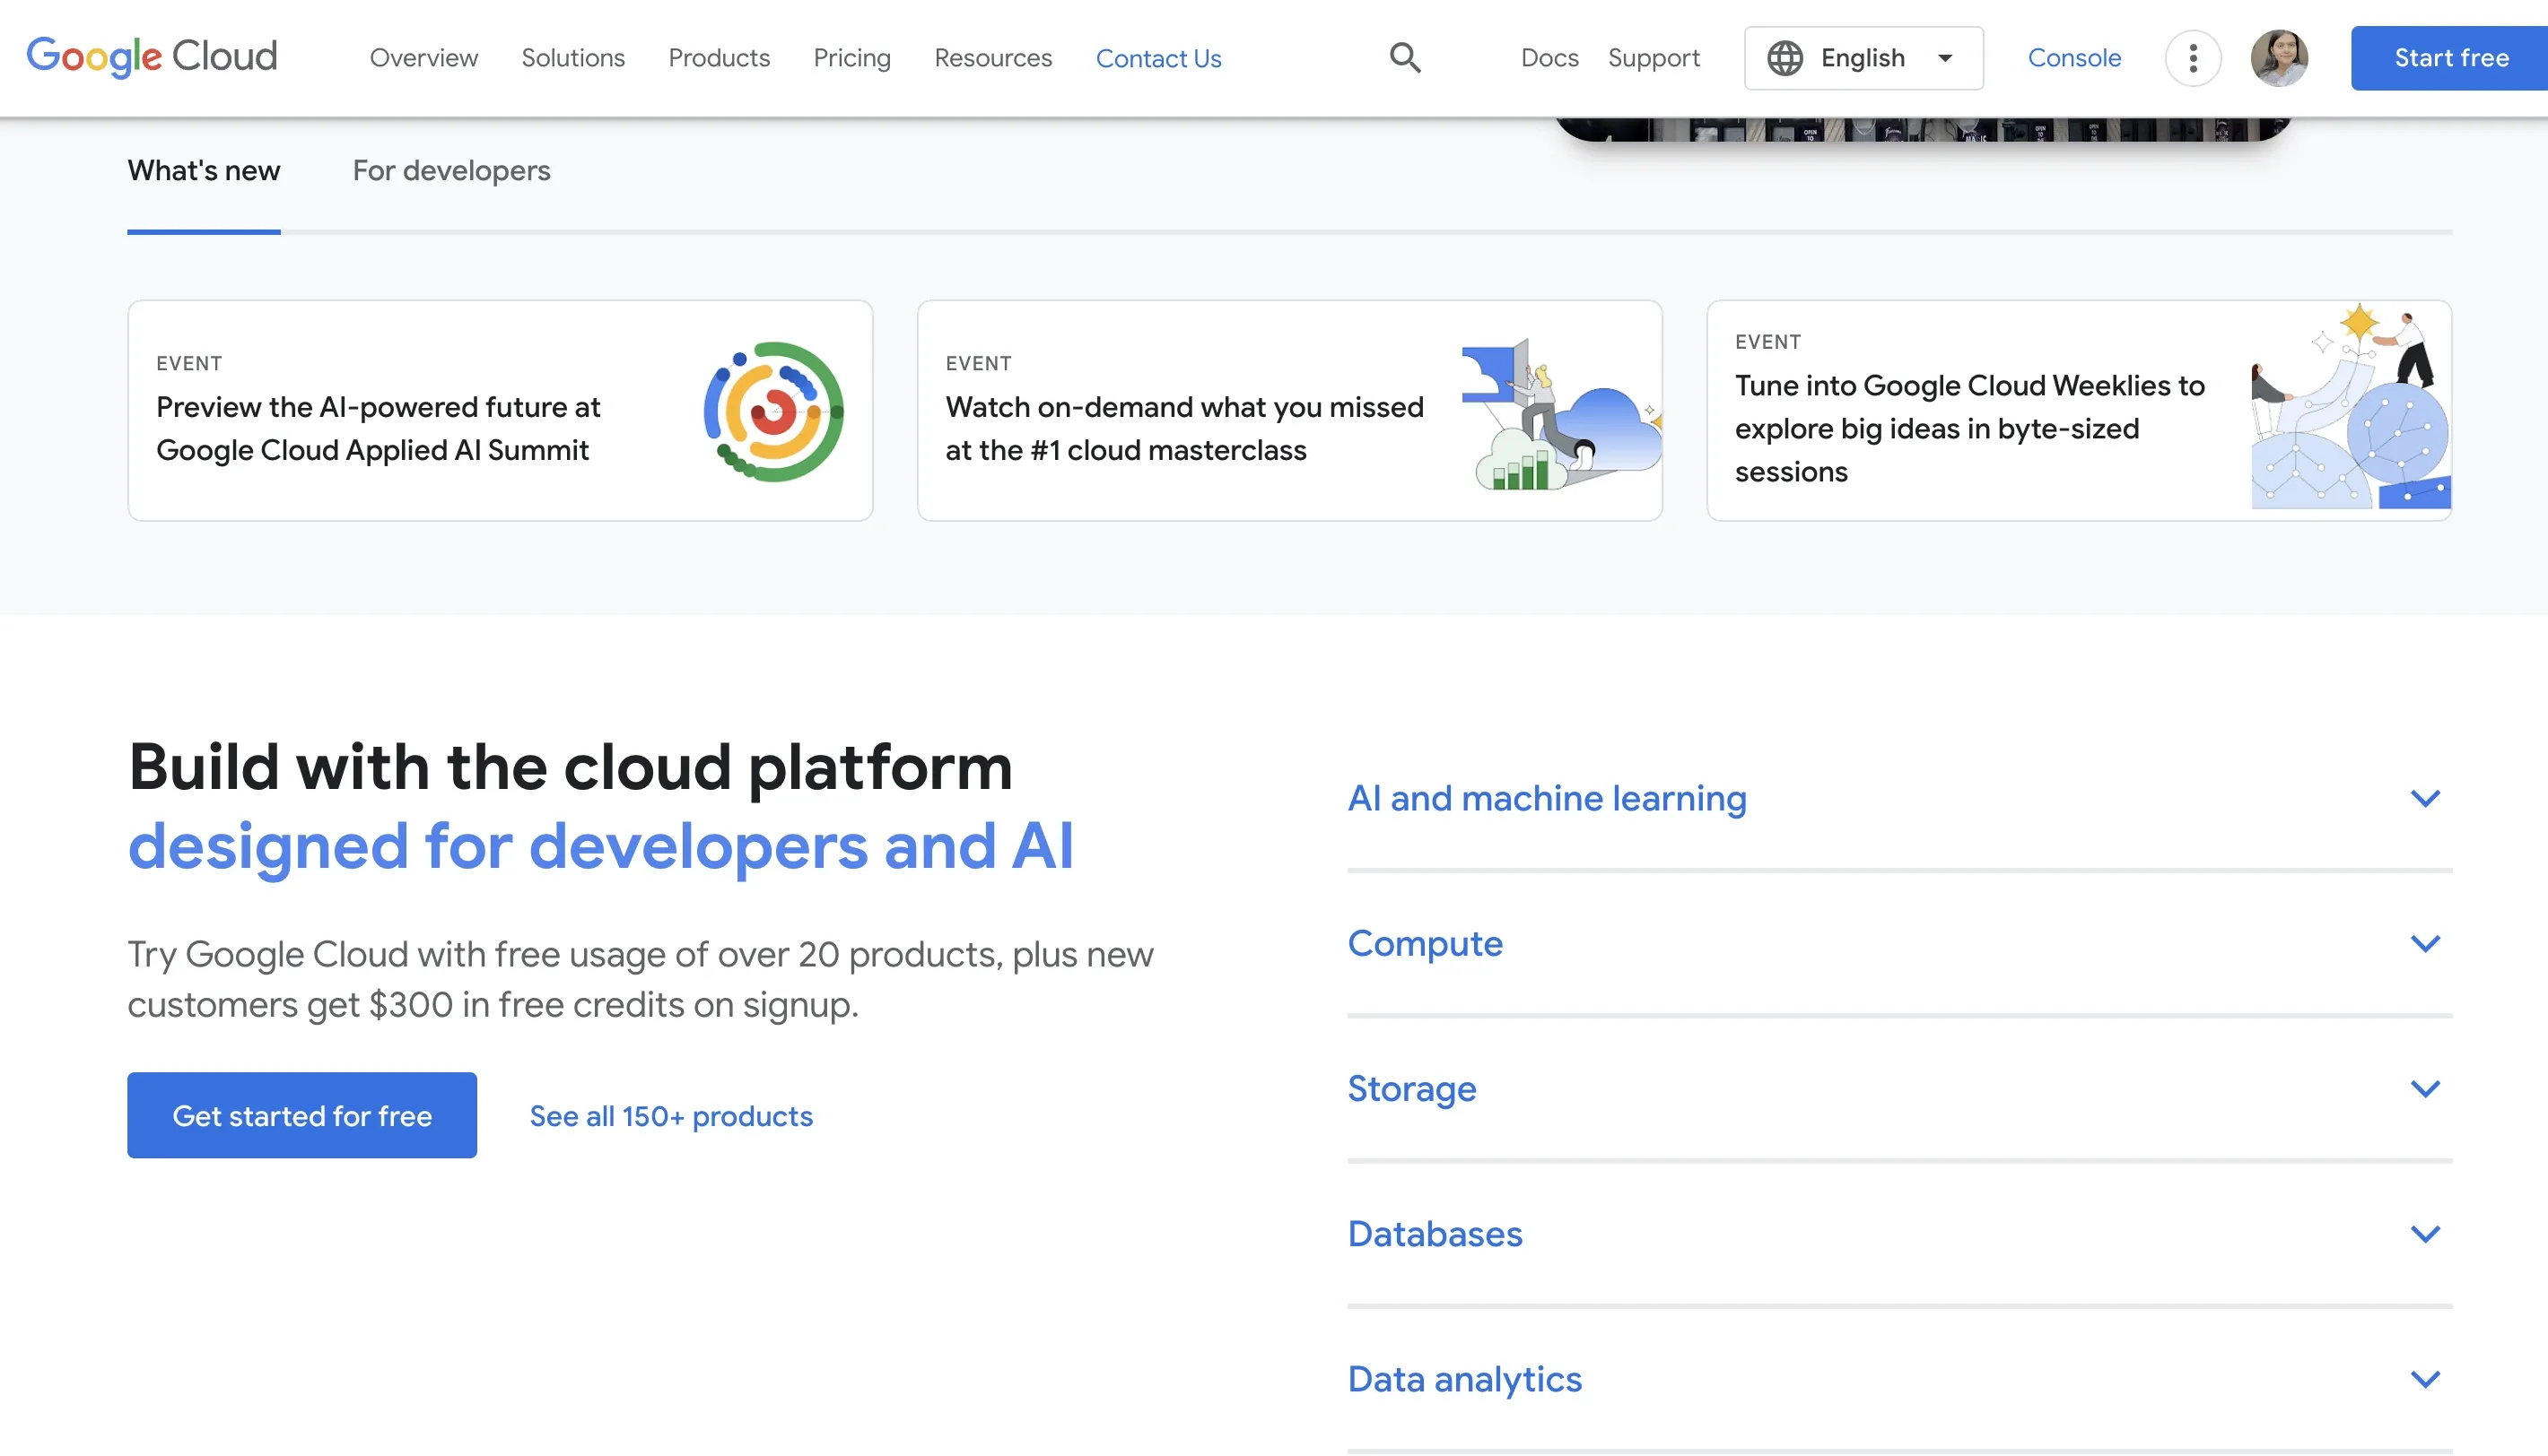
Task: Open the Resources nav menu
Action: [993, 58]
